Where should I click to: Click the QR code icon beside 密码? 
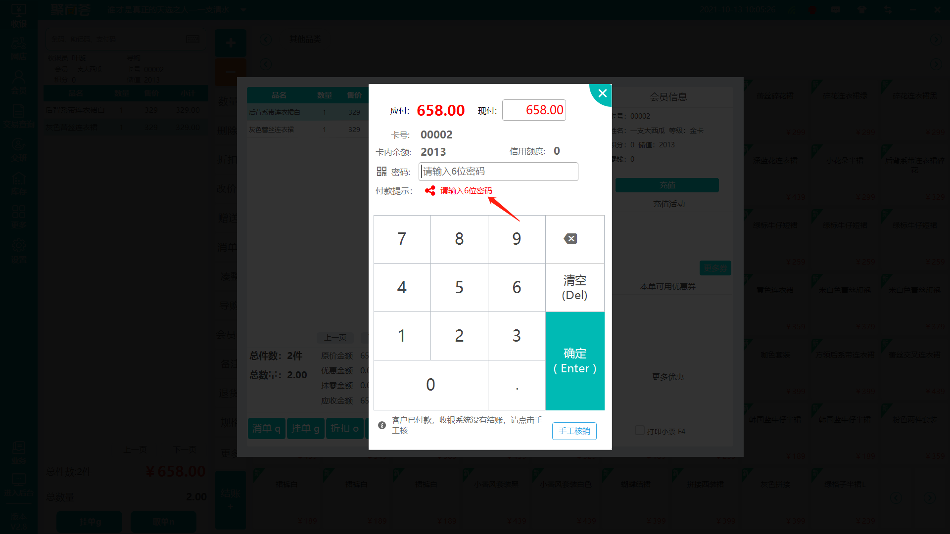coord(381,171)
